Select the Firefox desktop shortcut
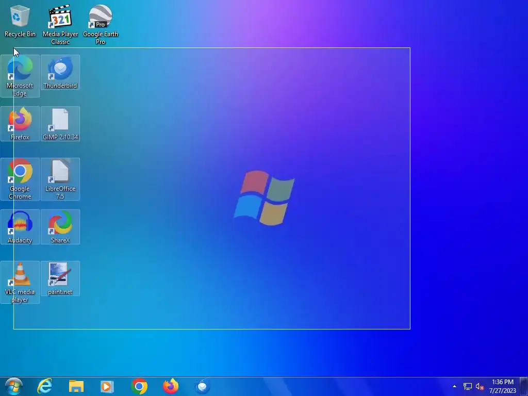528x396 pixels. 20,124
